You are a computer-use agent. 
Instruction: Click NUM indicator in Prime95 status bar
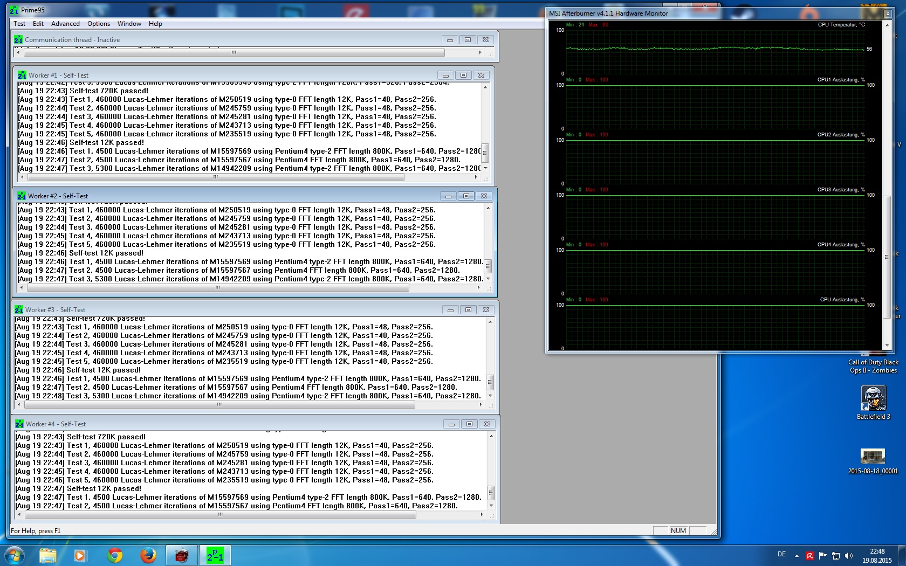tap(678, 531)
